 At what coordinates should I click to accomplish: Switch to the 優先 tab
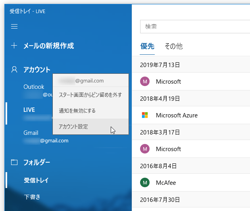pos(147,46)
